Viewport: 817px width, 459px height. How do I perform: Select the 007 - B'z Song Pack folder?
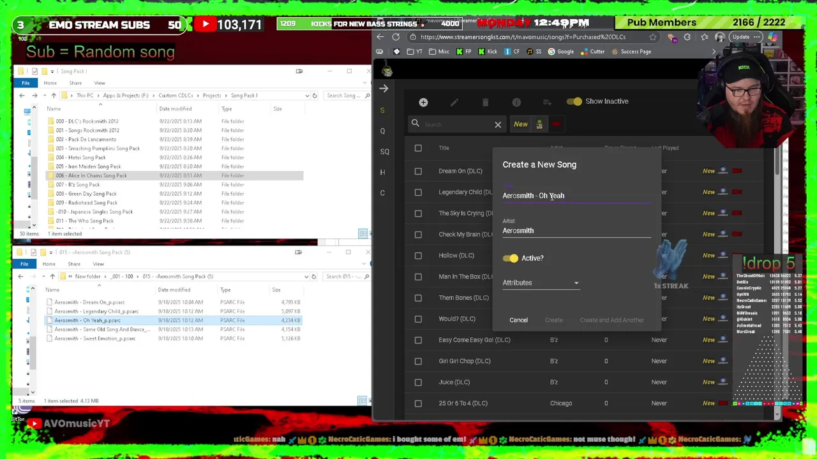77,185
